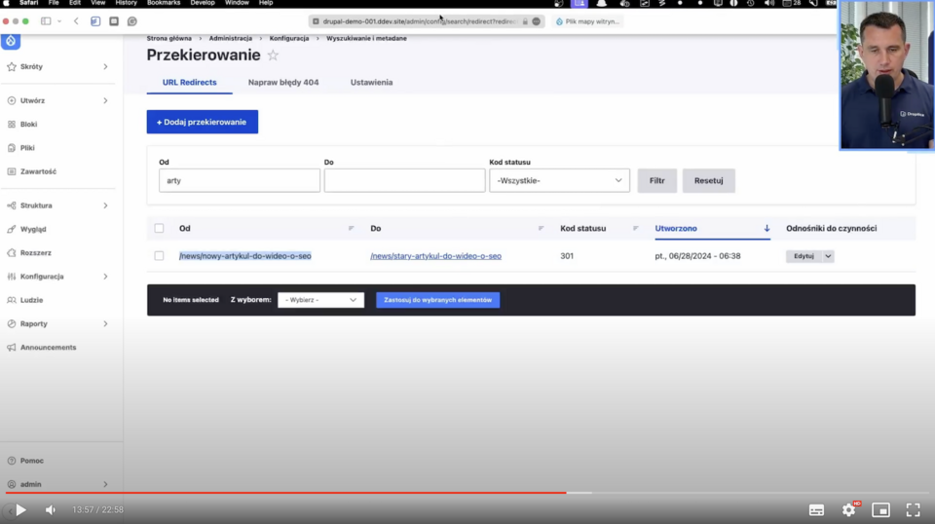Expand the admin submenu chevron
Screen dimensions: 935x524
(105, 485)
